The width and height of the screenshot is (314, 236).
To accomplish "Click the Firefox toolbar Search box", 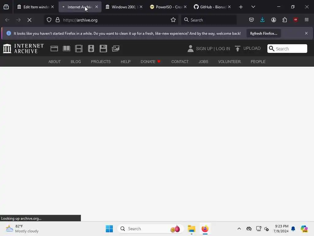I will pos(209,20).
